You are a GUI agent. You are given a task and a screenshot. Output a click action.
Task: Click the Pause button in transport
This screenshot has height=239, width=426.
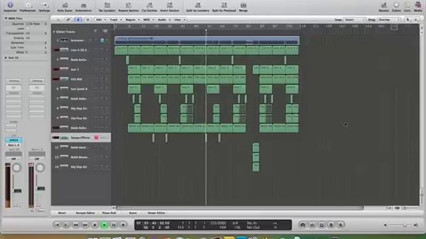(114, 225)
